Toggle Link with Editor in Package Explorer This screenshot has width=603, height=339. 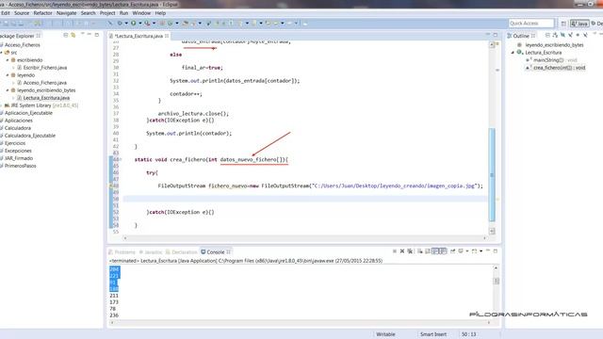pyautogui.click(x=73, y=35)
